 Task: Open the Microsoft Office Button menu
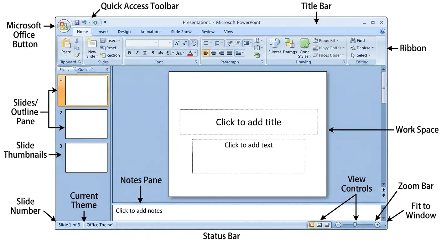(x=64, y=26)
